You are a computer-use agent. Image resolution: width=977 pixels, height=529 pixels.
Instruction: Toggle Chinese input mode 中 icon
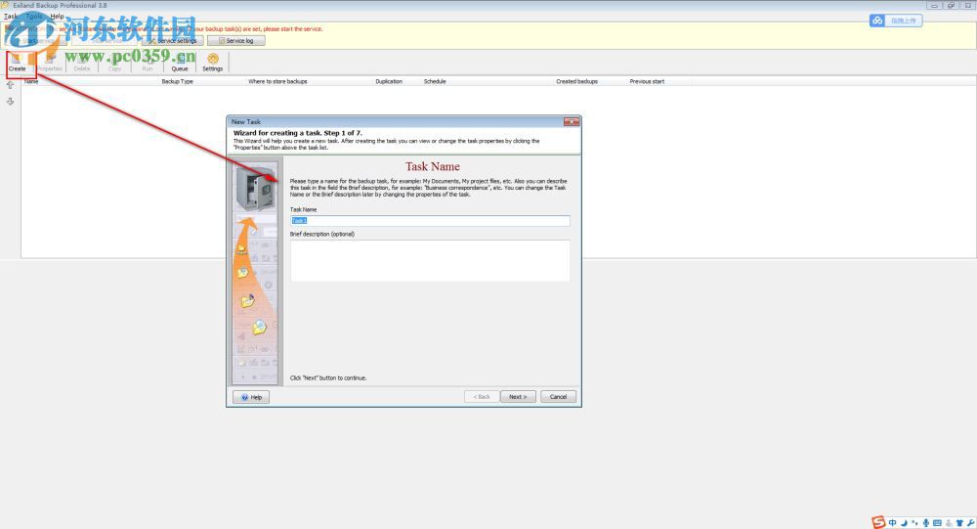[x=893, y=523]
